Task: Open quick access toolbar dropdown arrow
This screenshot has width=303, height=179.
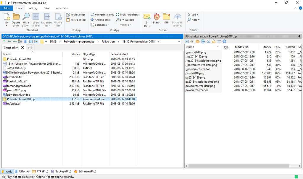Action: [9, 3]
